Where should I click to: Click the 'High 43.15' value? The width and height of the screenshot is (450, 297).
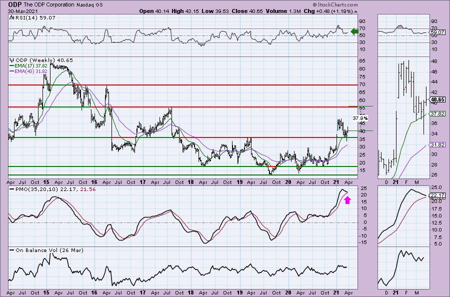(185, 11)
